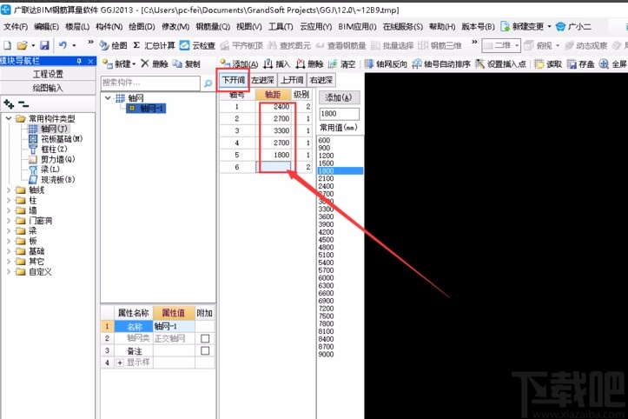Image resolution: width=628 pixels, height=419 pixels.
Task: Click the 复制 copy button
Action: [x=186, y=63]
